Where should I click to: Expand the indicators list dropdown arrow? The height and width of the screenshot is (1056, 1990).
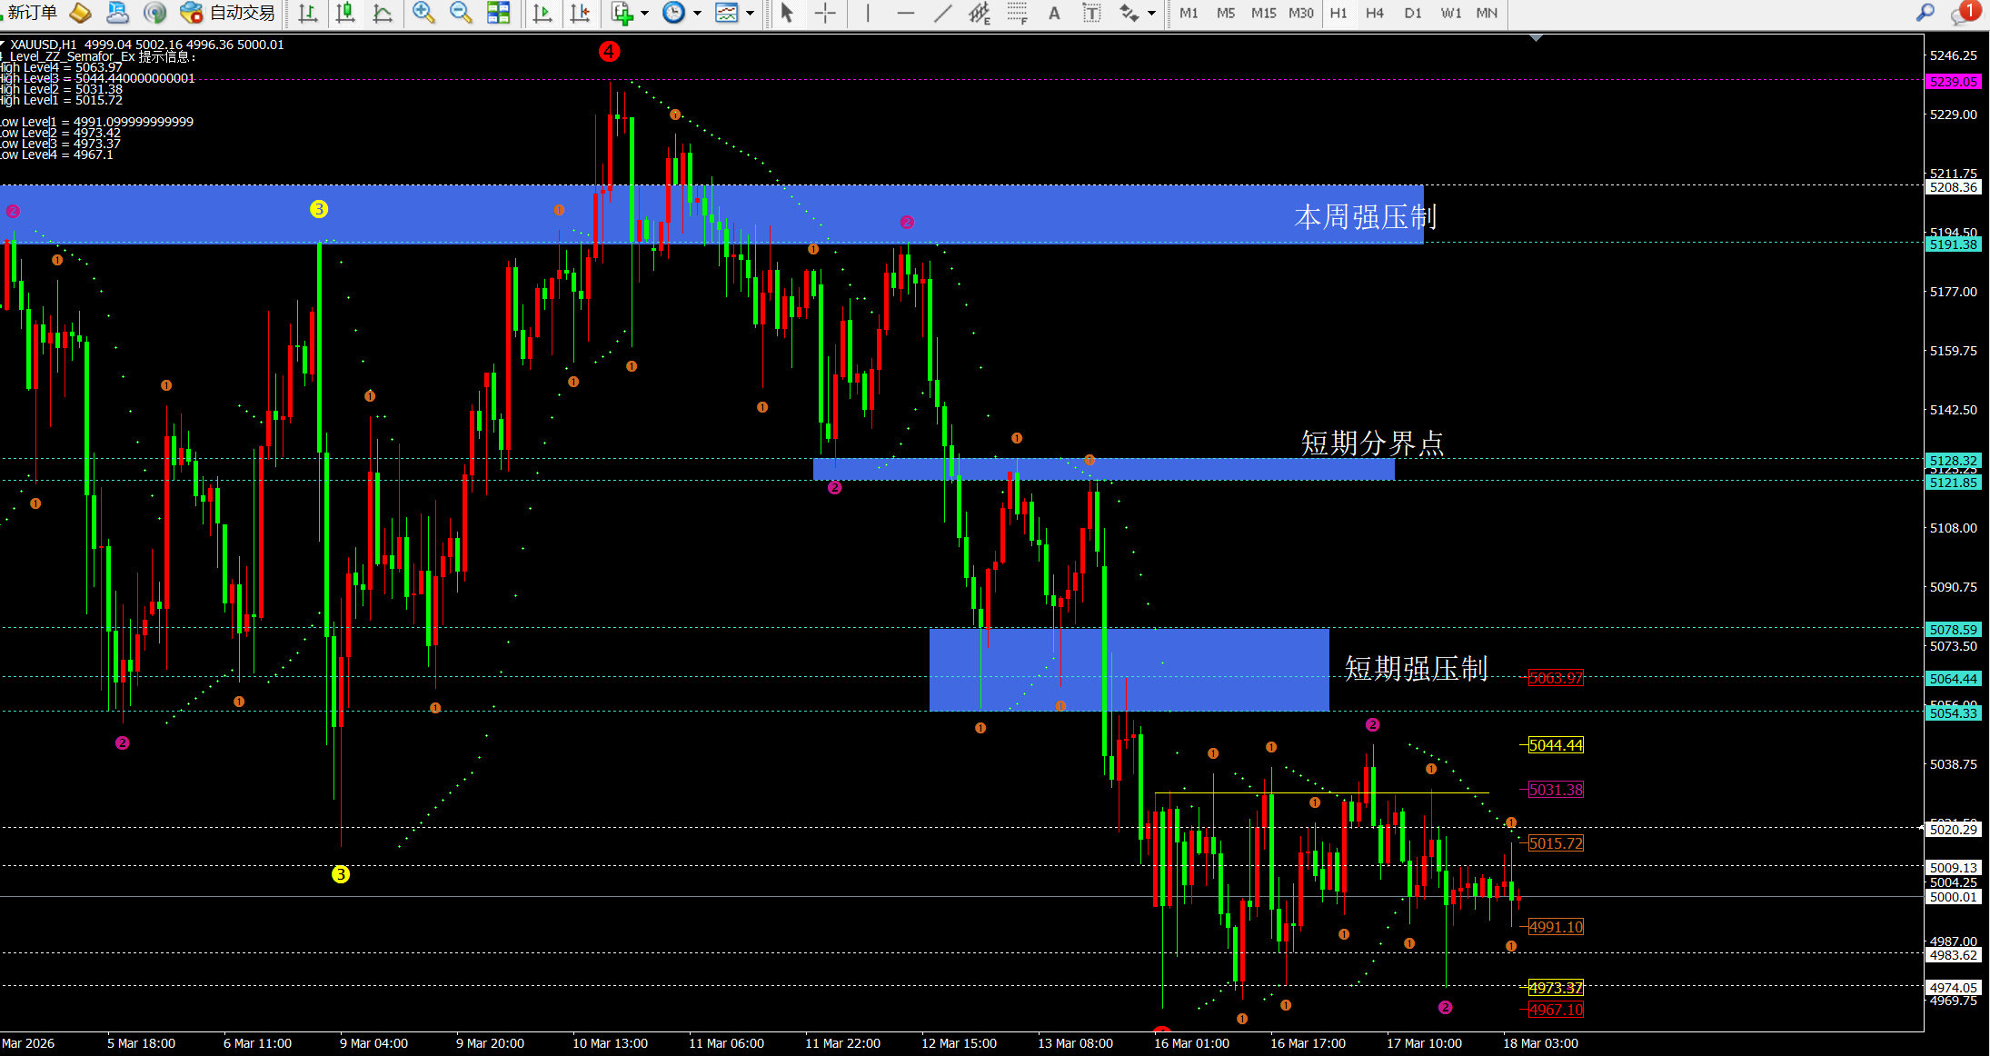click(x=645, y=13)
